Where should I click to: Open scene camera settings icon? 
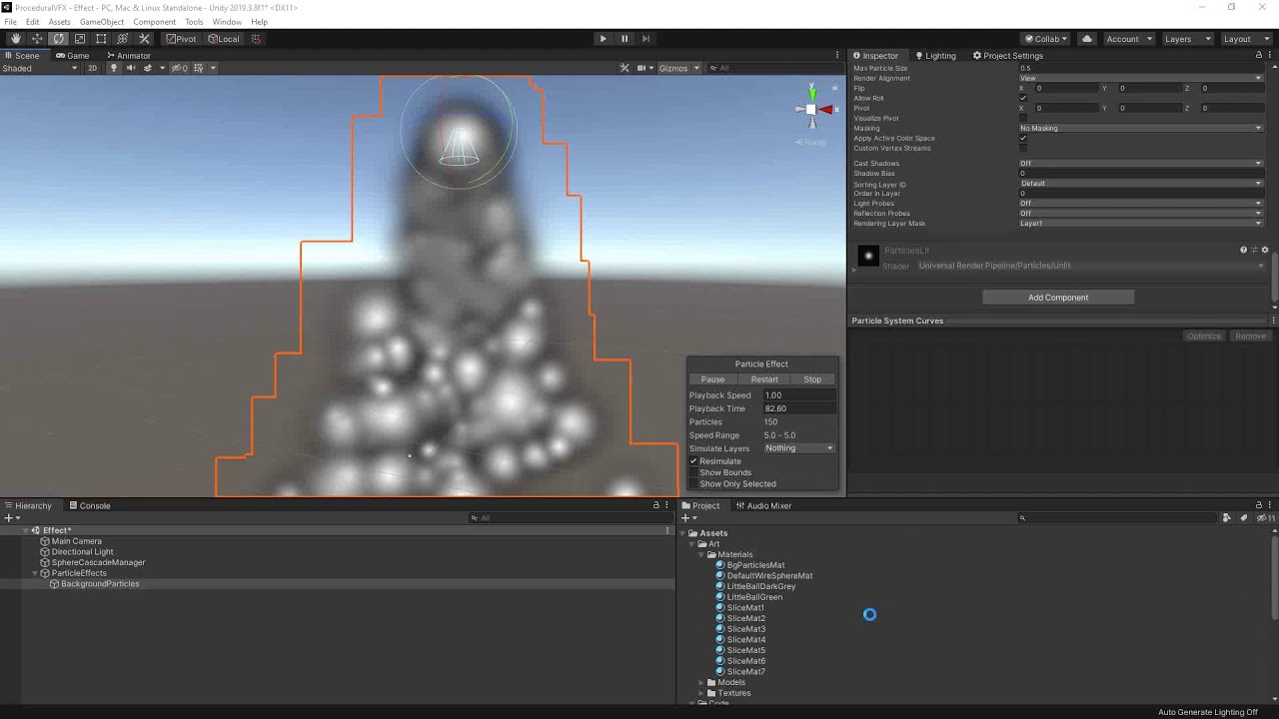pos(642,68)
